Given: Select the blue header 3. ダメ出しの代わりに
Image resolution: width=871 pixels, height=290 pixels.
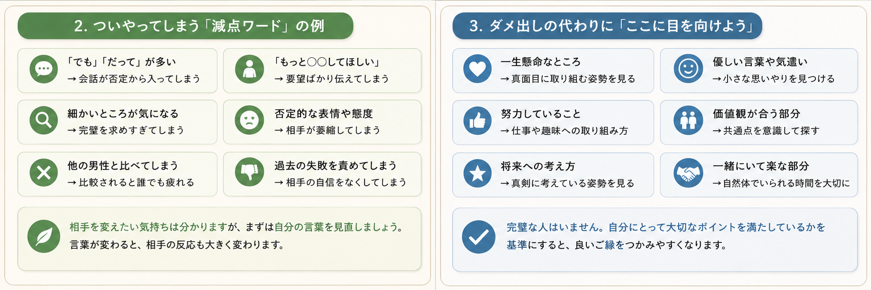Looking at the screenshot, I should pos(607,26).
